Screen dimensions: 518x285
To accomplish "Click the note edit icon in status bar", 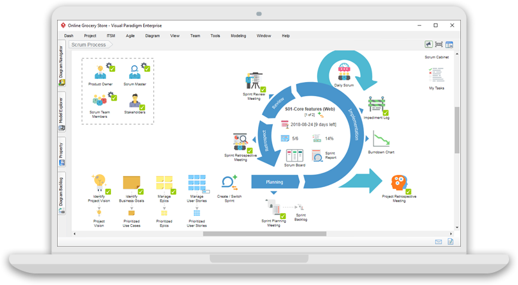I will (450, 242).
